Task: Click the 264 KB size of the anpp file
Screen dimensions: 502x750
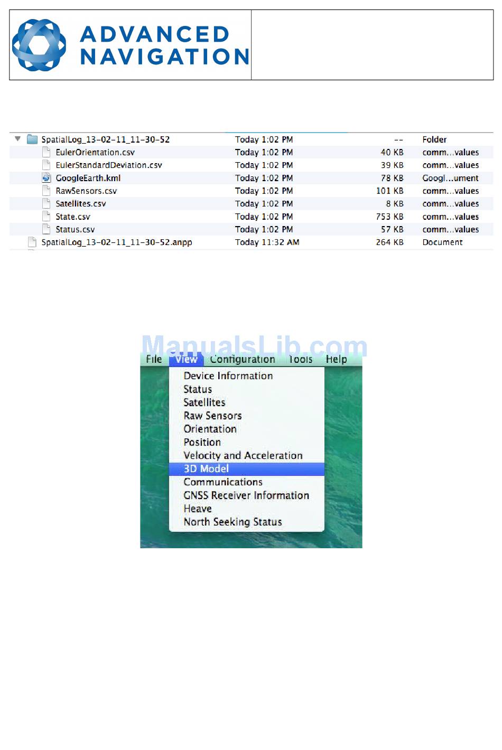Action: point(389,242)
